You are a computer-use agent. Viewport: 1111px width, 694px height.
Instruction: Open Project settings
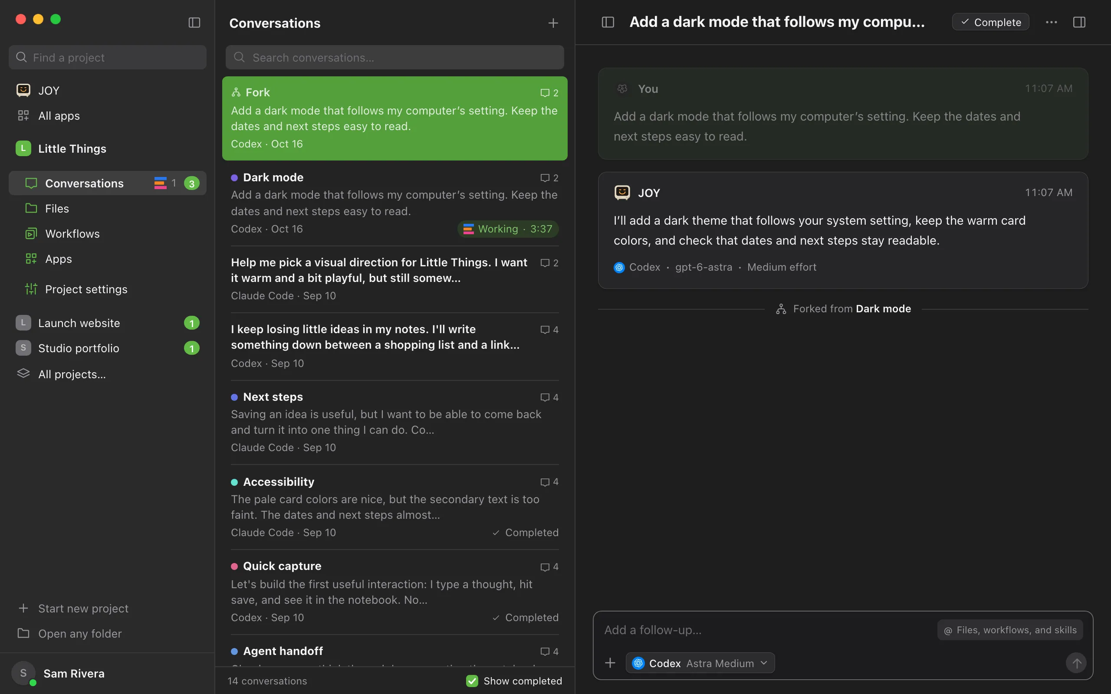(x=108, y=289)
